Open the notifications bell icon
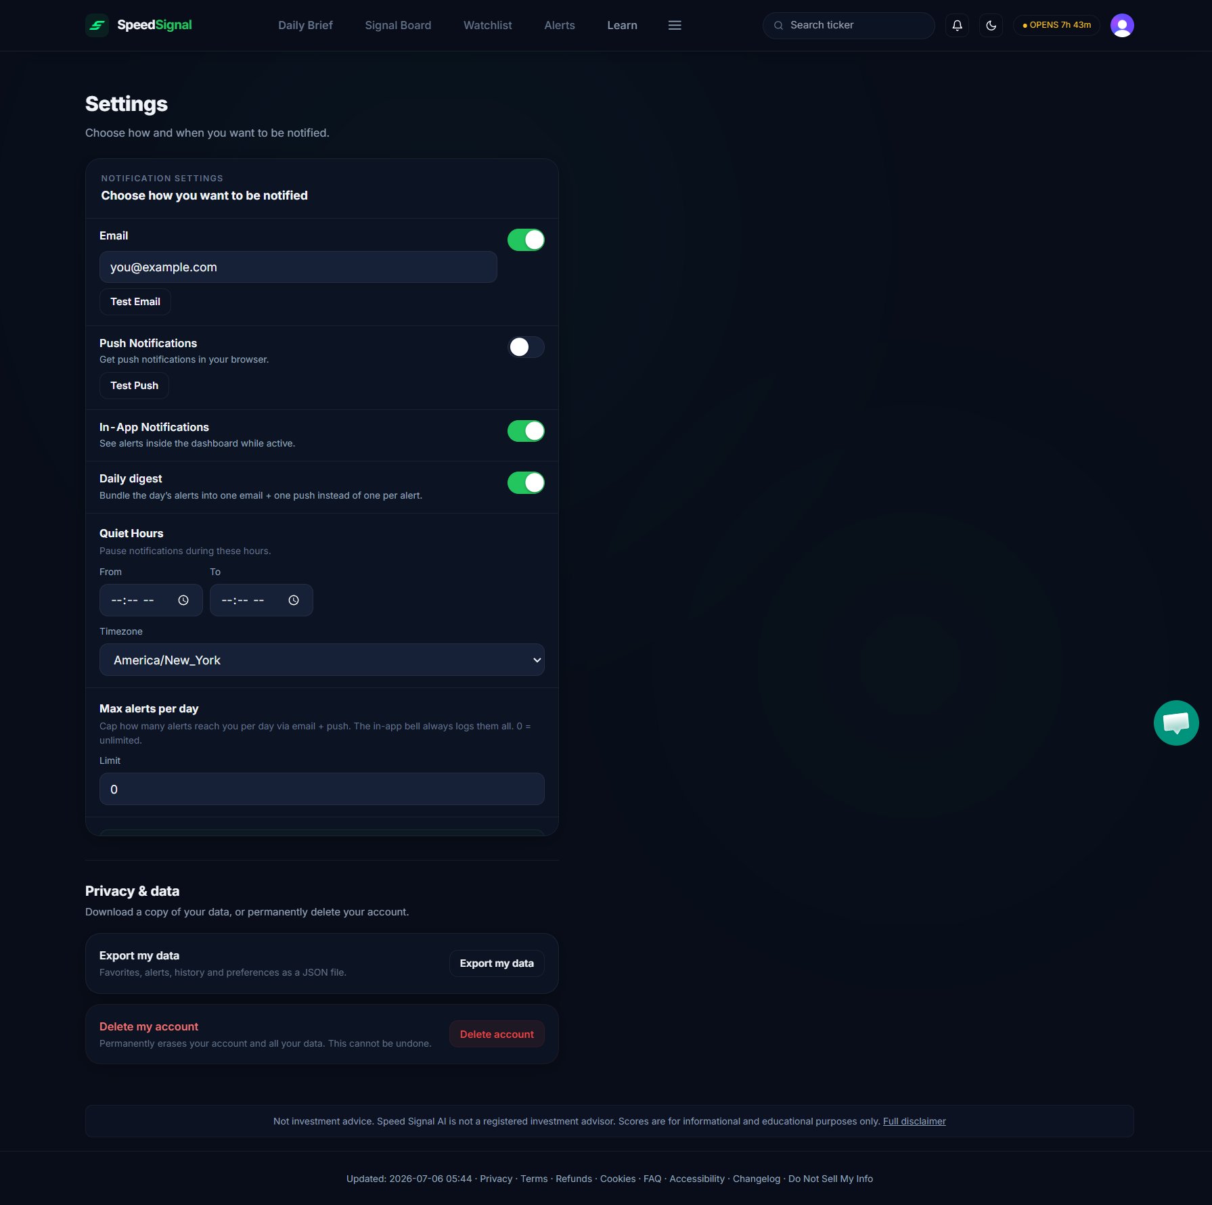This screenshot has width=1212, height=1205. tap(957, 25)
